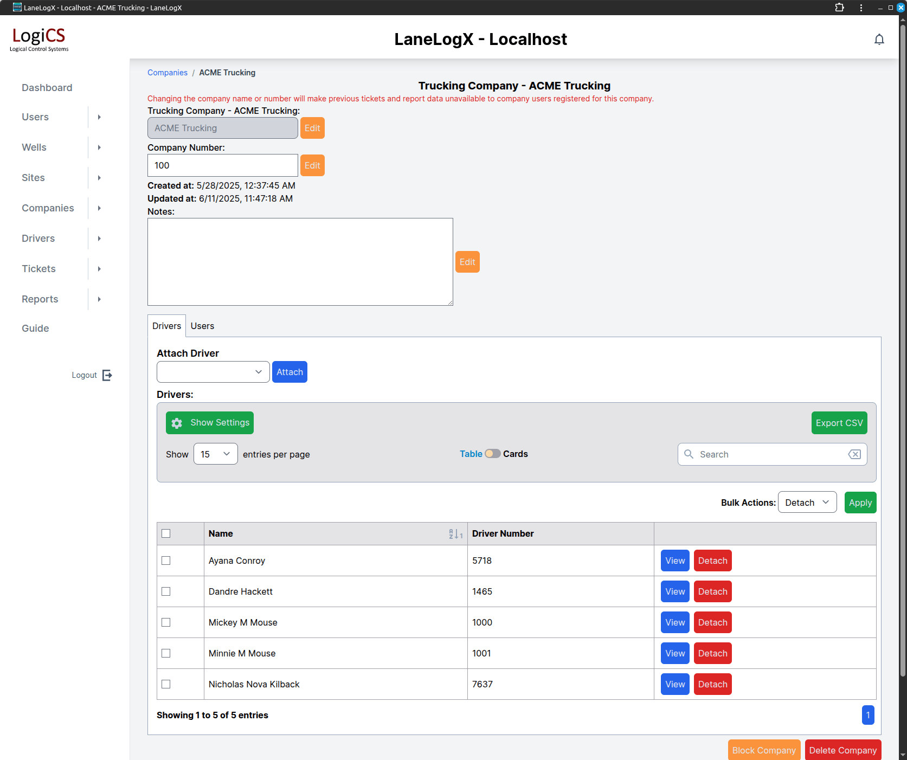
Task: Toggle the Table/Cards view switch
Action: click(492, 454)
